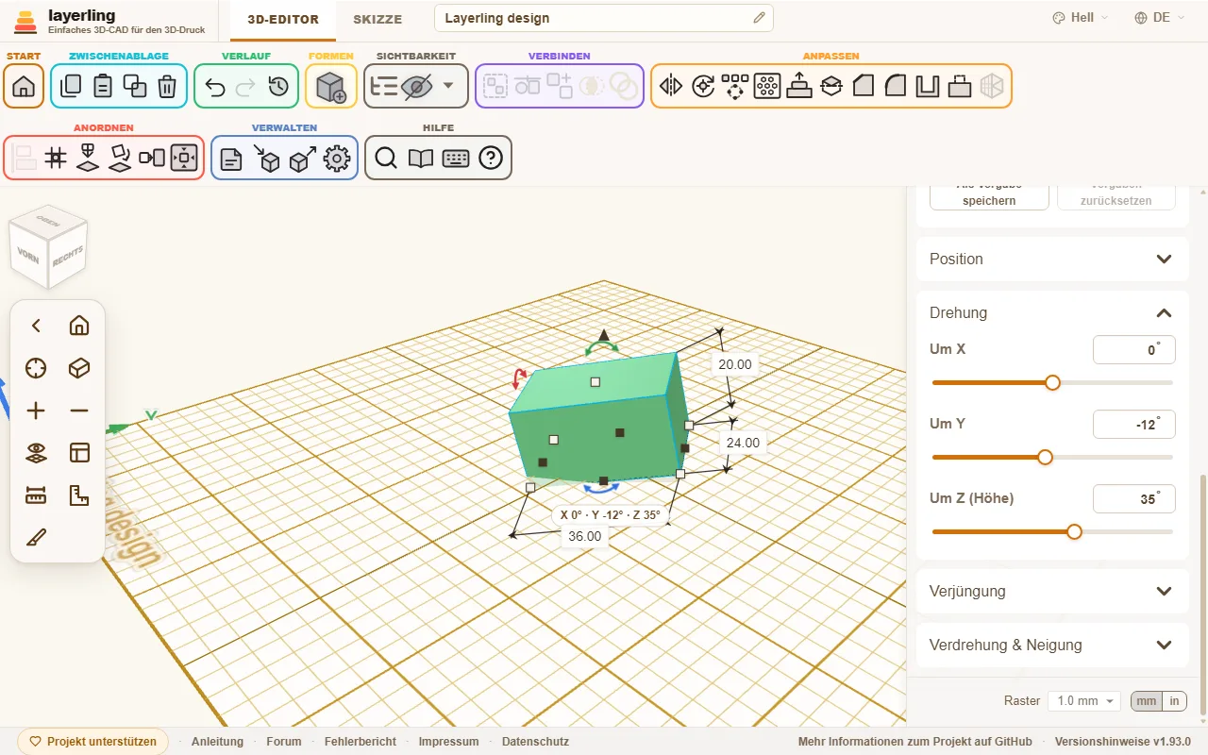1208x755 pixels.
Task: Click the trash delete icon
Action: click(x=167, y=86)
